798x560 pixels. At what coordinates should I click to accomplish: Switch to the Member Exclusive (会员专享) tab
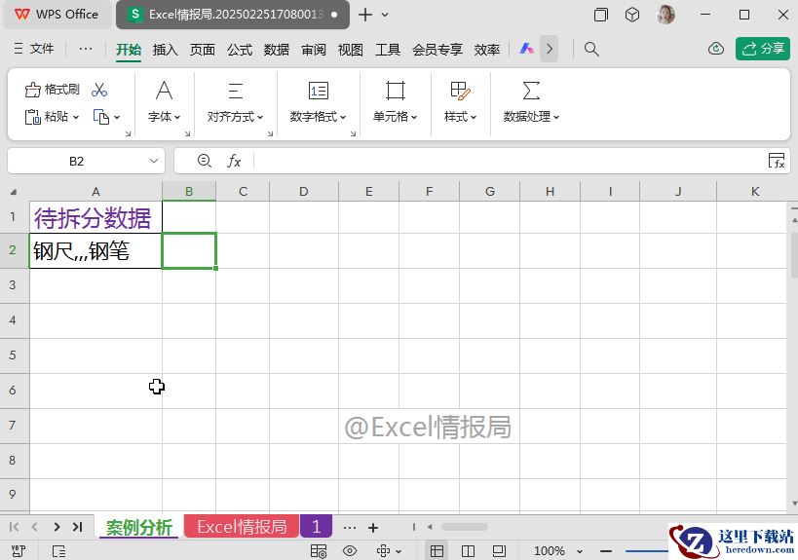point(437,50)
